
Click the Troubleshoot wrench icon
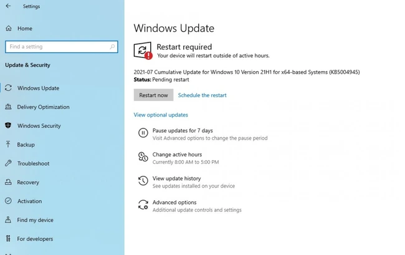(8, 163)
